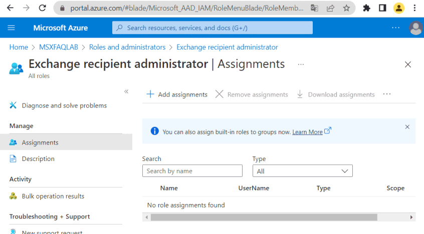The height and width of the screenshot is (234, 424).
Task: Sort by the Name column header
Action: coord(169,188)
